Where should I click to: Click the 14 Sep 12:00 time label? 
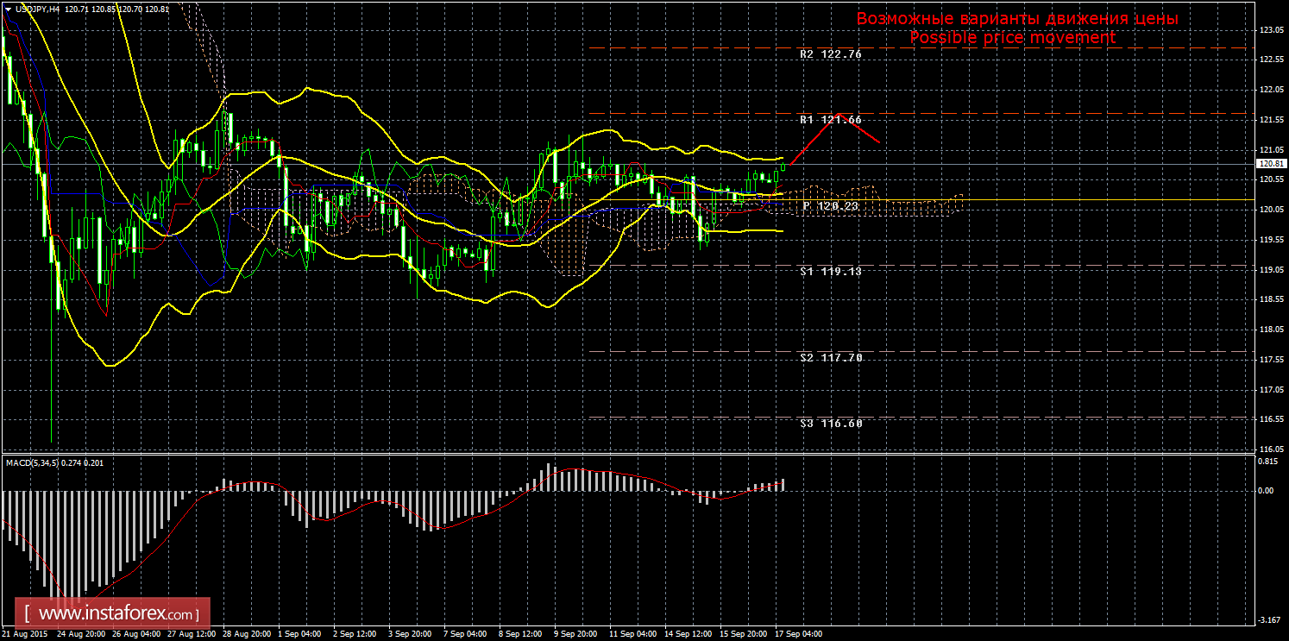[689, 634]
